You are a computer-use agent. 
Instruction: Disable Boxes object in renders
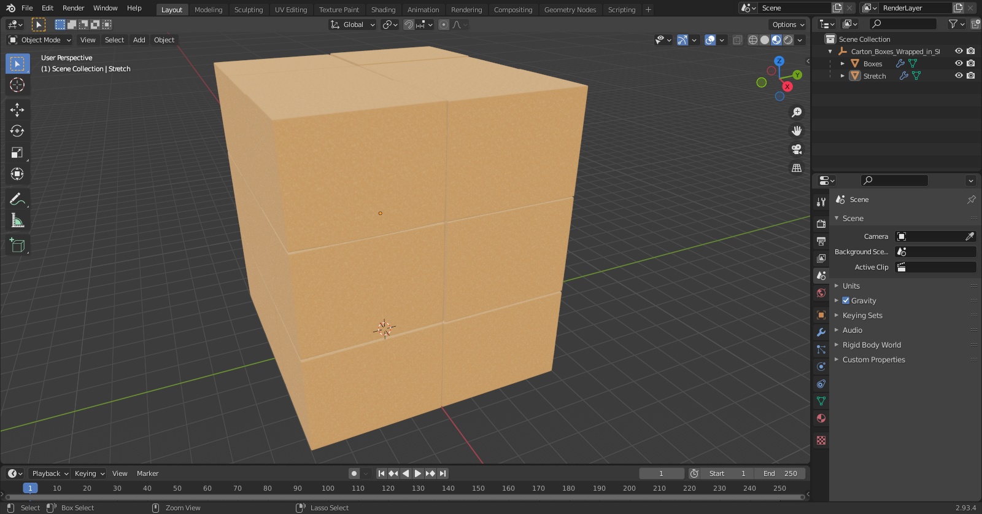970,63
